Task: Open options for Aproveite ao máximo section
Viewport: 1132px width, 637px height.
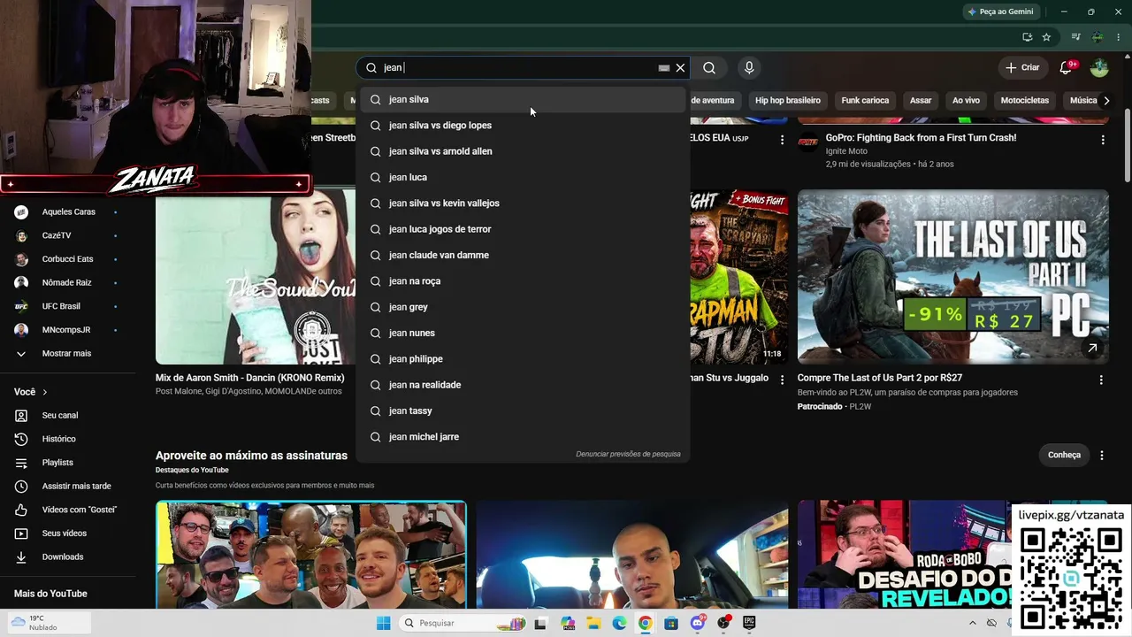Action: point(1102,455)
